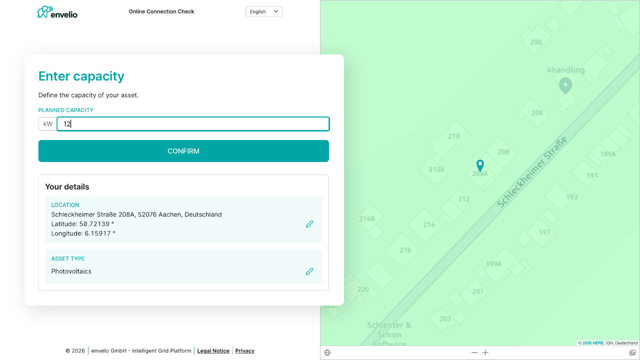
Task: Click the envelio logo
Action: pos(57,12)
